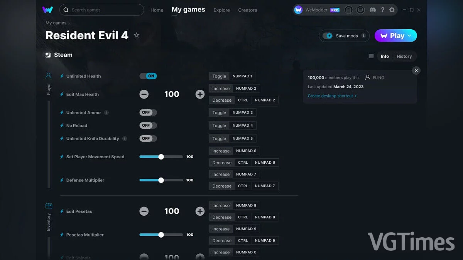Viewport: 463px width, 260px height.
Task: Jump to the Player category icon
Action: 49,76
